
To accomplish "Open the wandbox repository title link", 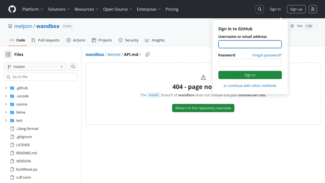I will tap(48, 26).
